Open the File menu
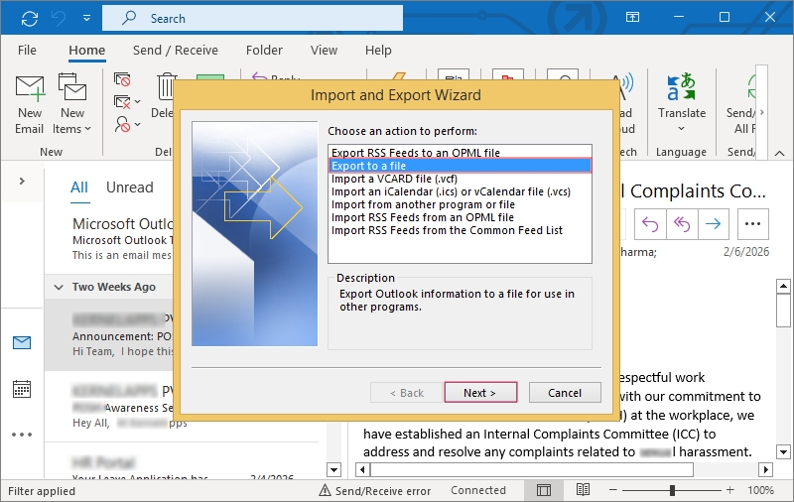Image resolution: width=794 pixels, height=502 pixels. pos(27,50)
